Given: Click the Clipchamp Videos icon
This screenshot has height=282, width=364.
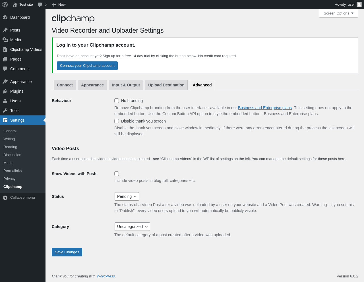Looking at the screenshot, I should 5,49.
